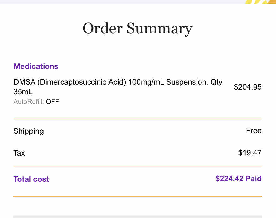
Task: Click the Tax row label
Action: pos(19,153)
